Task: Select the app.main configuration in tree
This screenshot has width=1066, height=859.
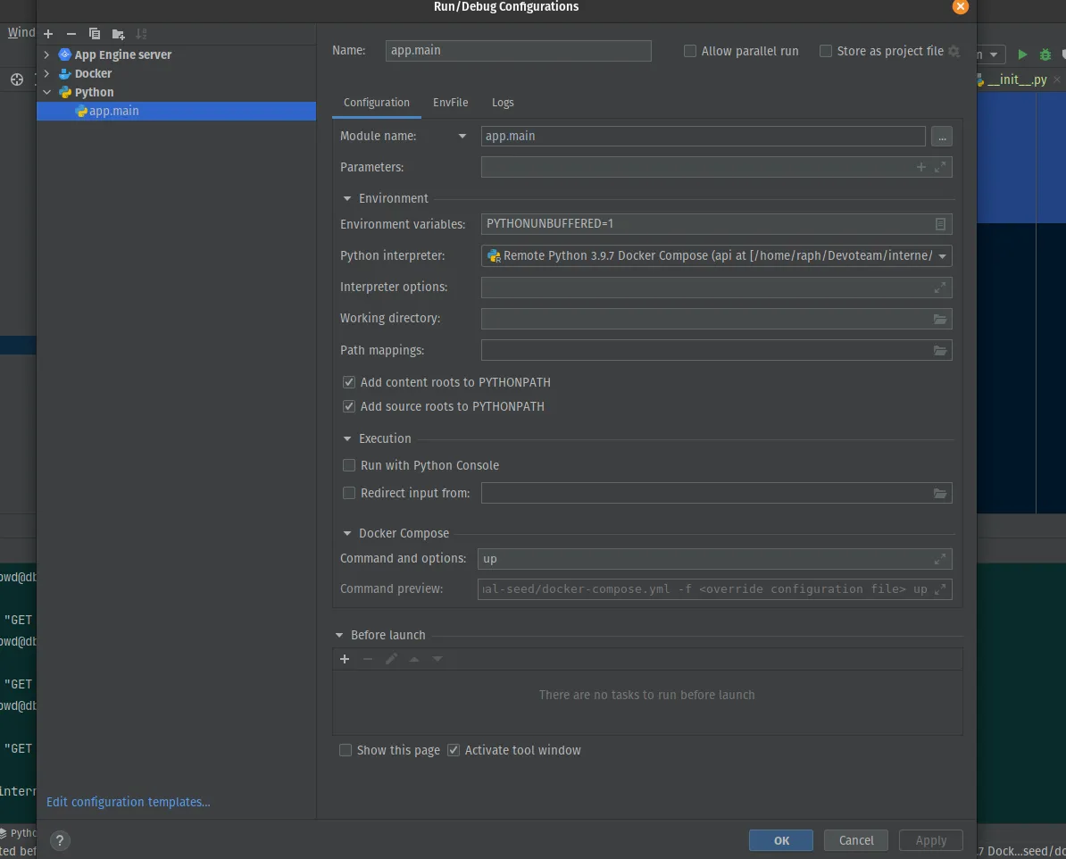Action: coord(176,111)
